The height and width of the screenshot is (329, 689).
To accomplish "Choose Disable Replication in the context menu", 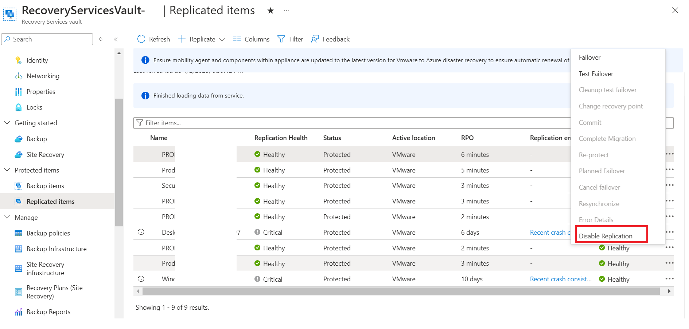I will 606,236.
